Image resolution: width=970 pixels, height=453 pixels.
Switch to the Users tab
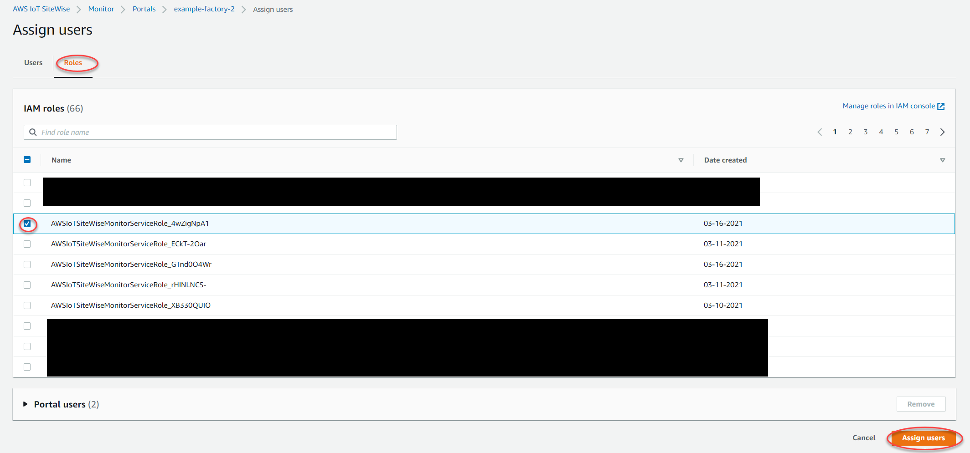(x=32, y=62)
